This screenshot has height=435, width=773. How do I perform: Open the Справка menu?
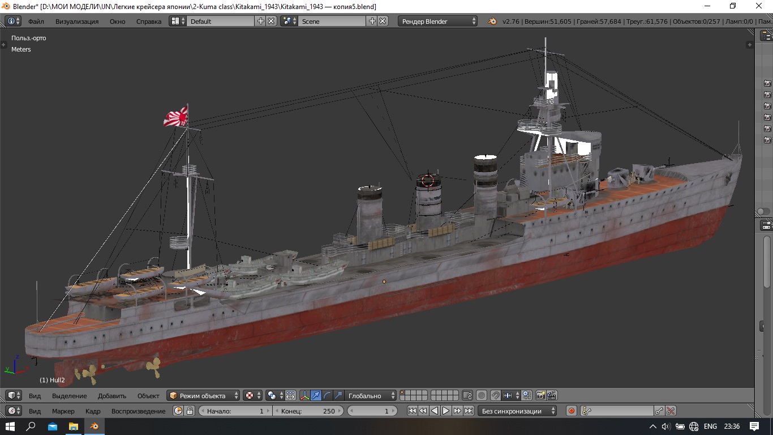pyautogui.click(x=149, y=21)
